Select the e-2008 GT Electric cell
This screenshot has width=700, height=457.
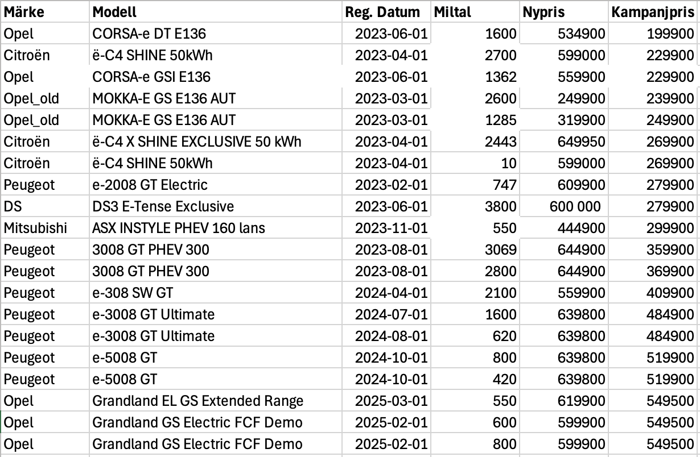click(216, 185)
